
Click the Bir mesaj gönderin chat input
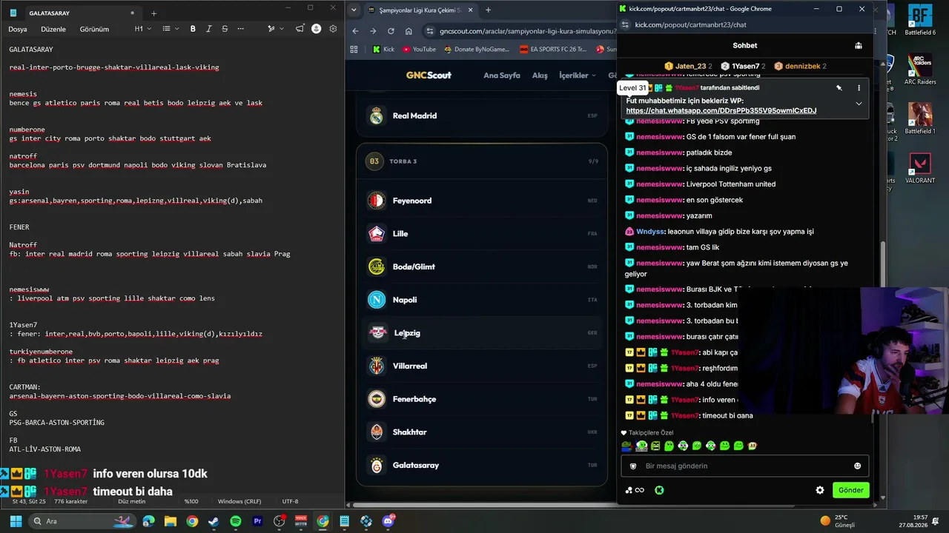744,466
